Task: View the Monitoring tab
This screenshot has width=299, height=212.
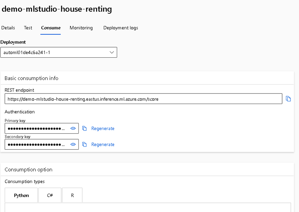Action: click(81, 28)
